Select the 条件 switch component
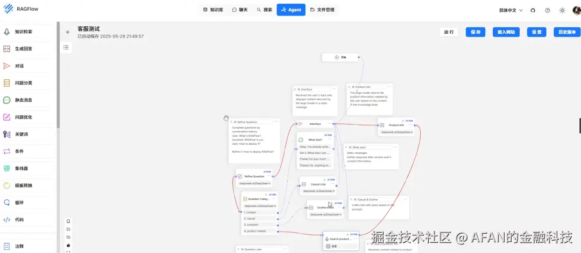Viewport: 581px width, 253px height. click(28, 151)
